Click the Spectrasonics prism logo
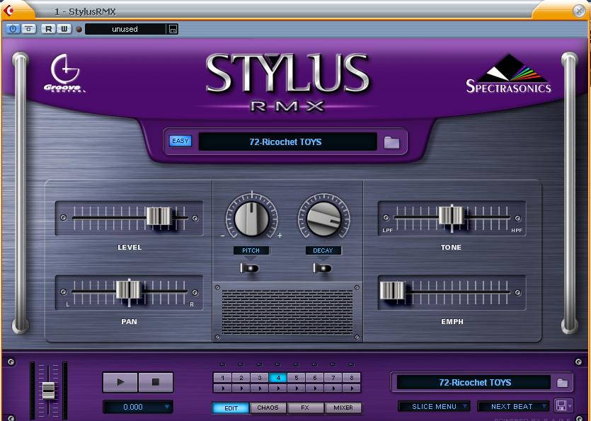Screen dimensions: 591x421 pyautogui.click(x=509, y=74)
